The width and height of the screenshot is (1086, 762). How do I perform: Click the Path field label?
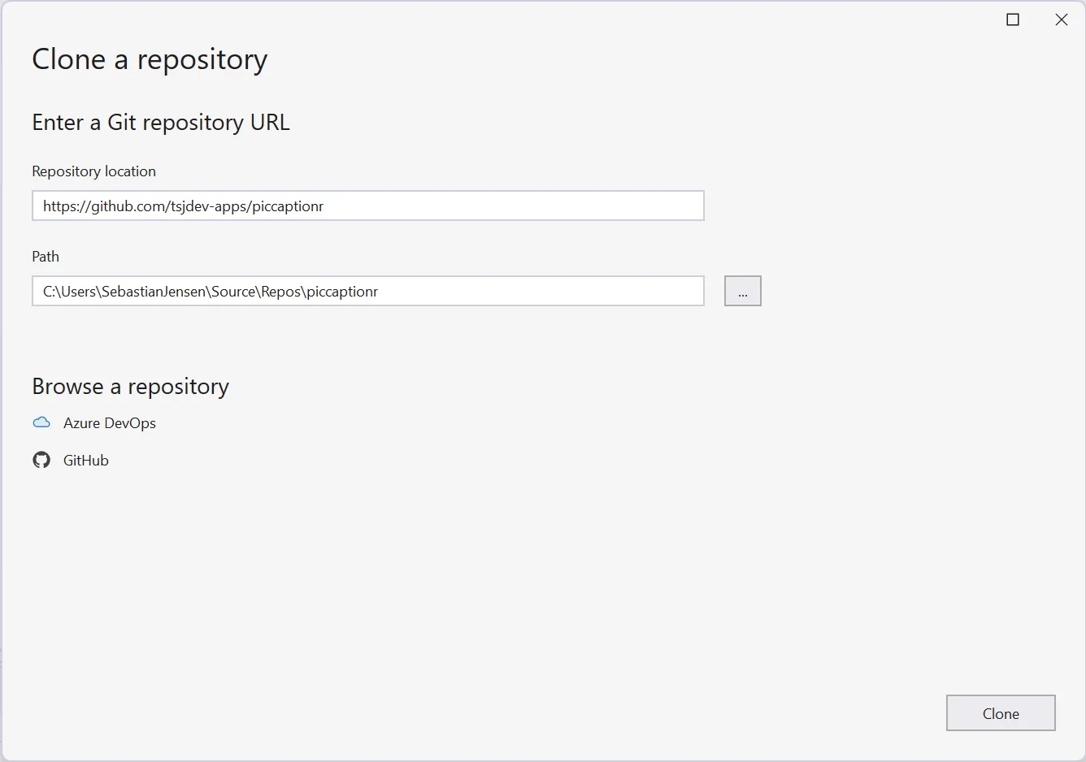click(46, 257)
